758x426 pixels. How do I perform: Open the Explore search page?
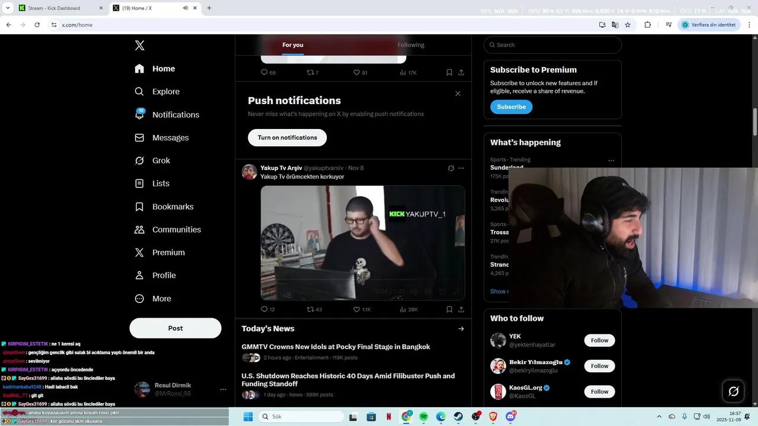[x=158, y=92]
